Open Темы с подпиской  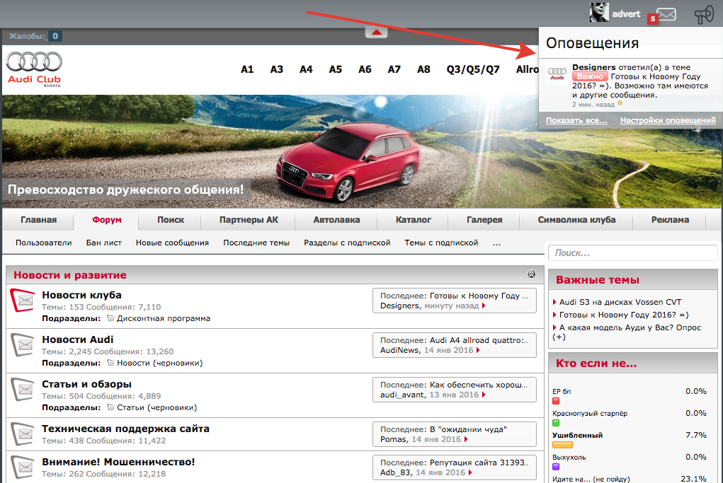(441, 243)
